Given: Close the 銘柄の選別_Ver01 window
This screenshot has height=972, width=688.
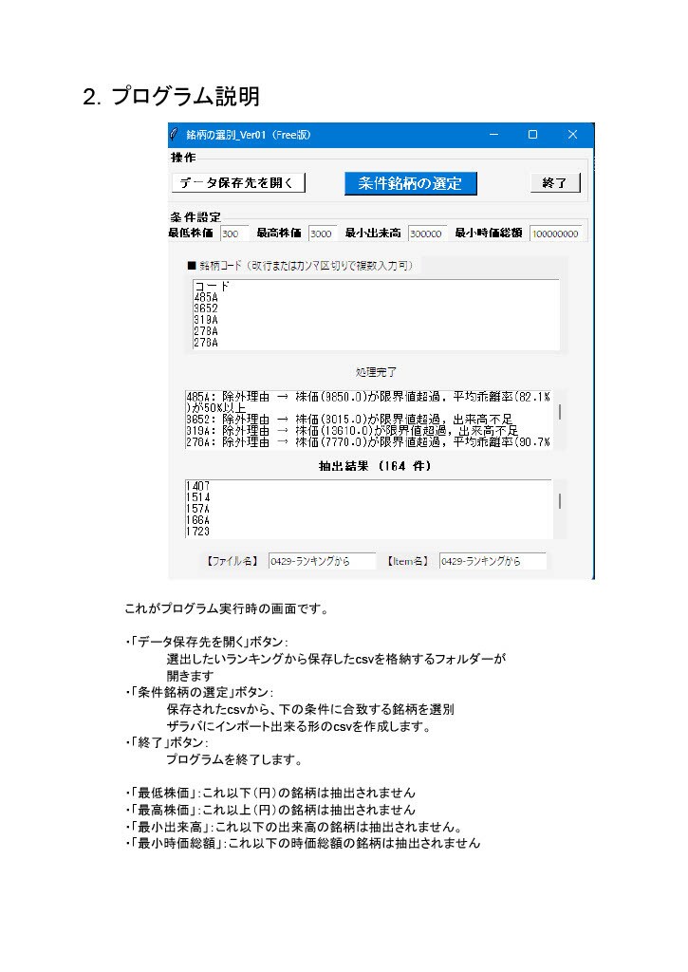Looking at the screenshot, I should pos(572,135).
